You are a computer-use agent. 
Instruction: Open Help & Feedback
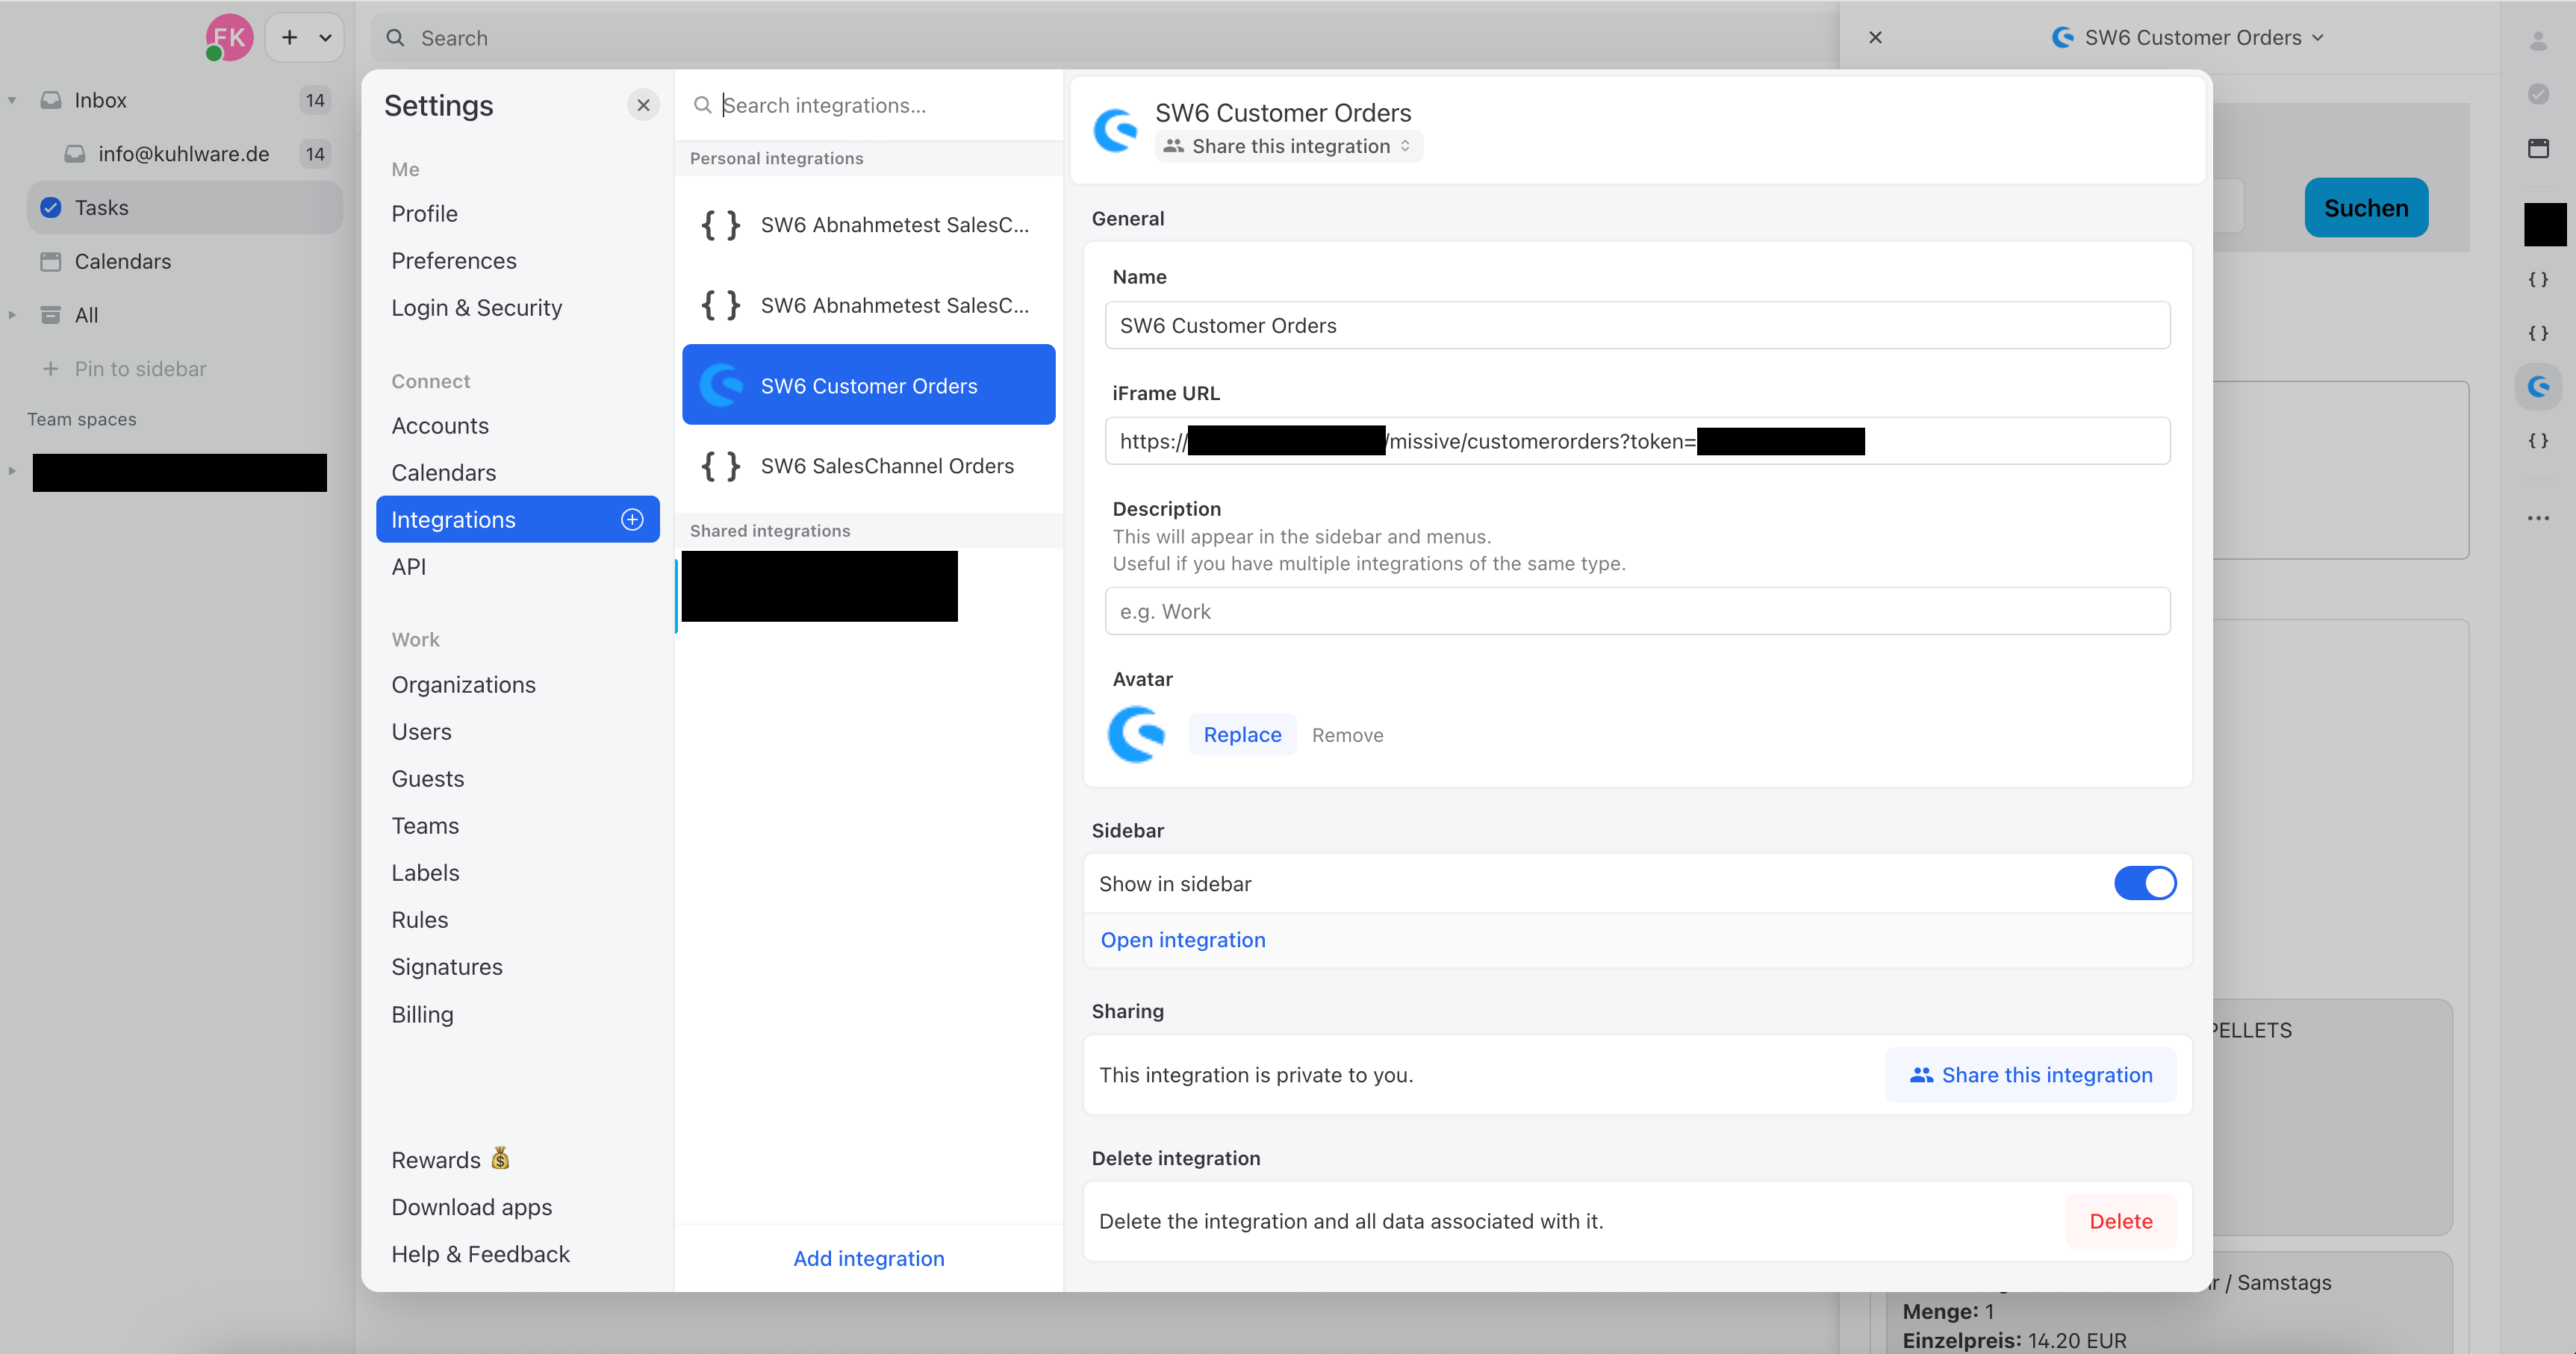coord(480,1254)
